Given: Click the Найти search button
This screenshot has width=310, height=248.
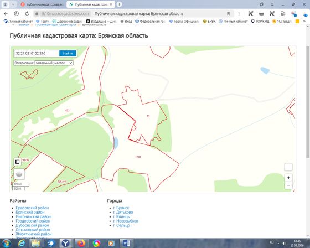Looking at the screenshot, I should pos(68,53).
